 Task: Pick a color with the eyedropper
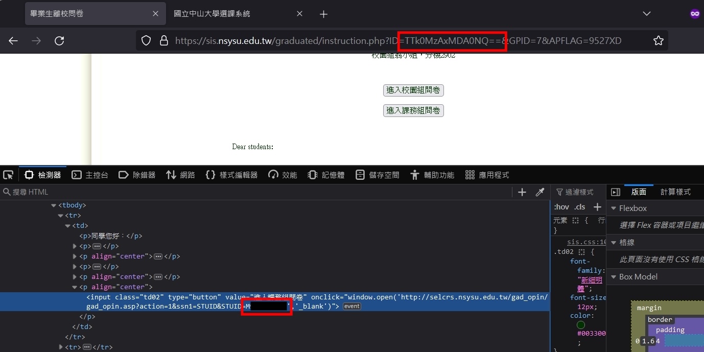point(539,192)
